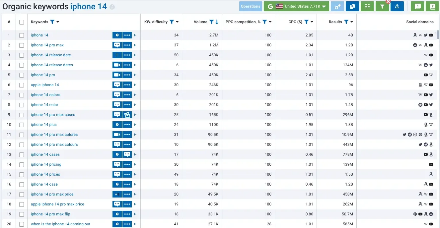Click the Instagram icon in 'iphone 14 pro max colores' row

(x=415, y=135)
